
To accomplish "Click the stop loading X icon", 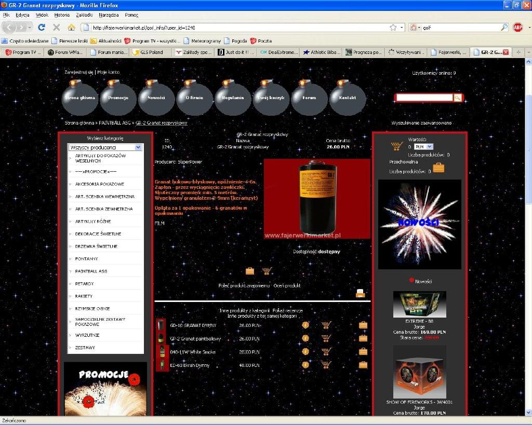I will click(x=57, y=28).
